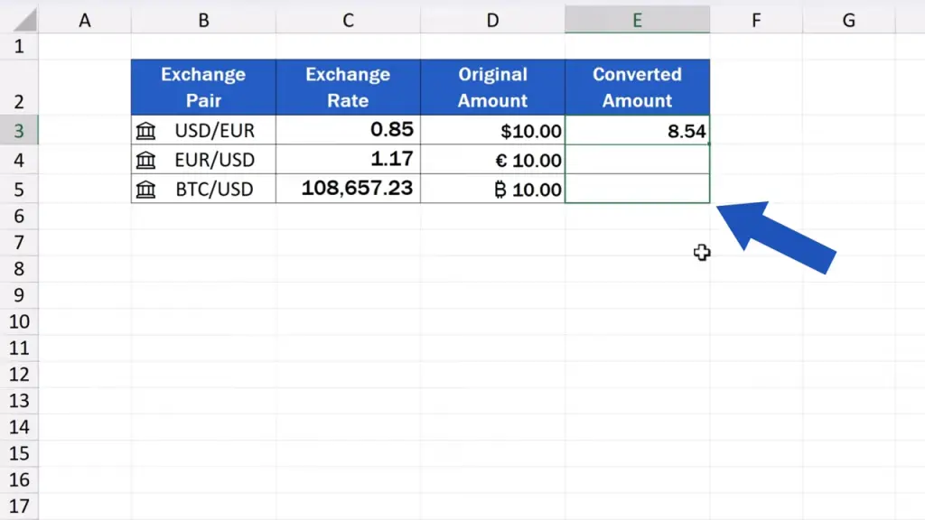Click the cell containing 8.54
The image size is (925, 520).
(637, 131)
